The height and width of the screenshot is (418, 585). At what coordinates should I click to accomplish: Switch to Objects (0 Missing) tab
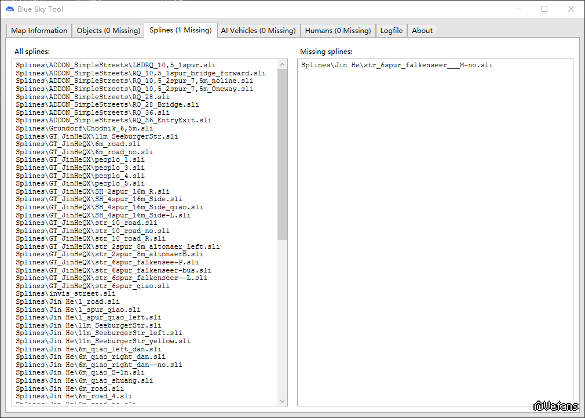click(x=108, y=31)
